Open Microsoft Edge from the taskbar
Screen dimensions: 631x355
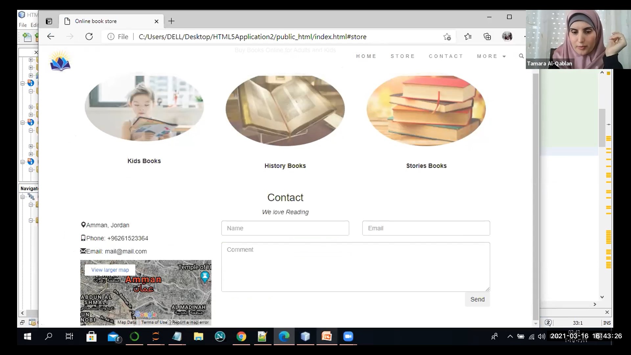click(284, 336)
